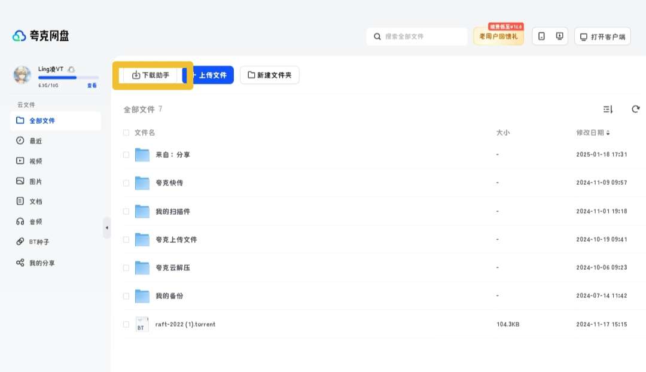The image size is (646, 372).
Task: Sort files by 修改日期 column header
Action: point(593,133)
